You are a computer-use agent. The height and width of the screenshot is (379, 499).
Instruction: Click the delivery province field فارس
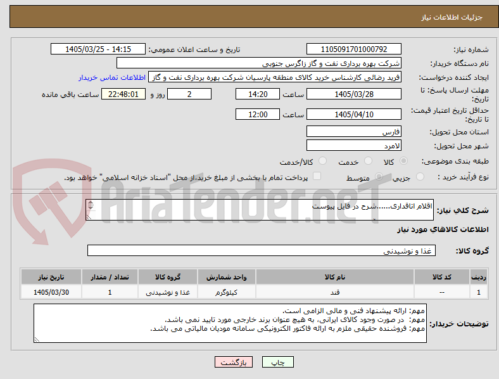(x=353, y=131)
